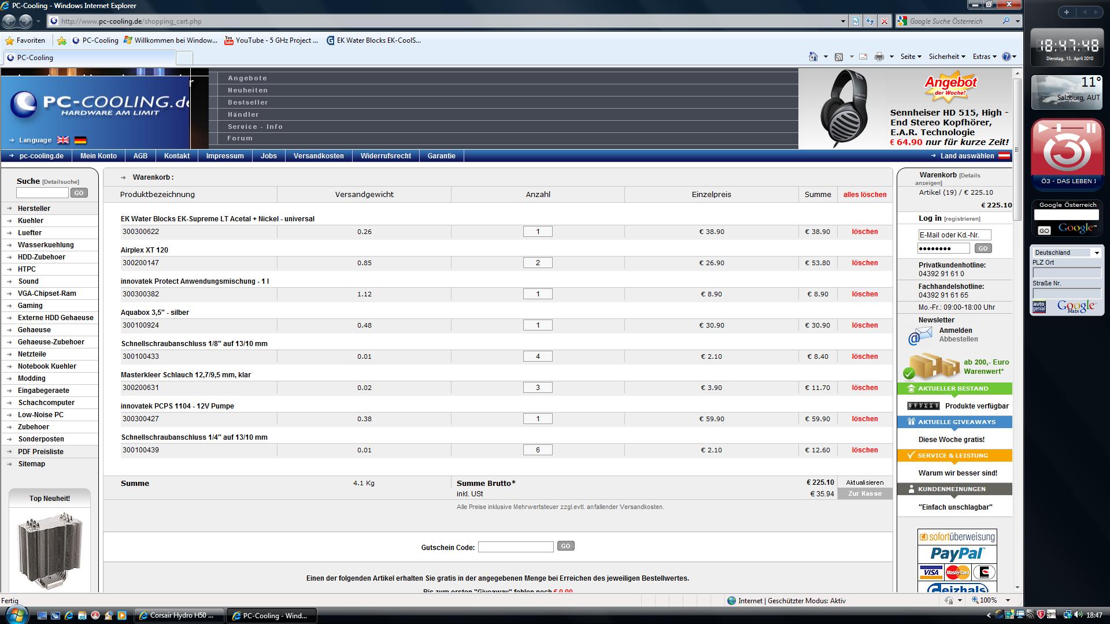
Task: Click the plus add gadget icon on sidebar
Action: (x=1067, y=12)
